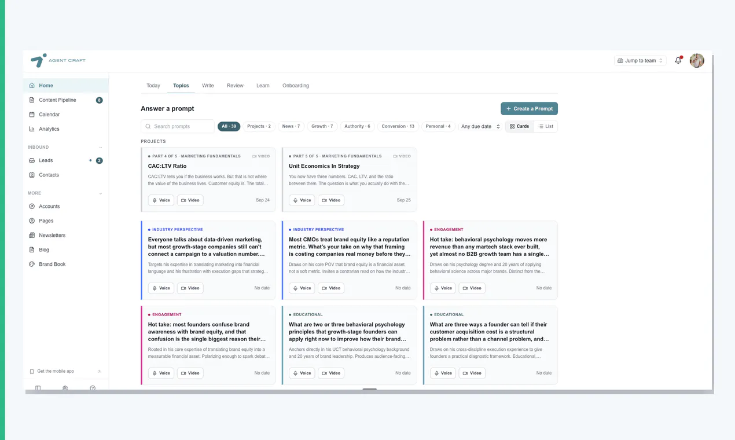Image resolution: width=735 pixels, height=440 pixels.
Task: Filter prompts by Projects · 2
Action: pos(259,126)
